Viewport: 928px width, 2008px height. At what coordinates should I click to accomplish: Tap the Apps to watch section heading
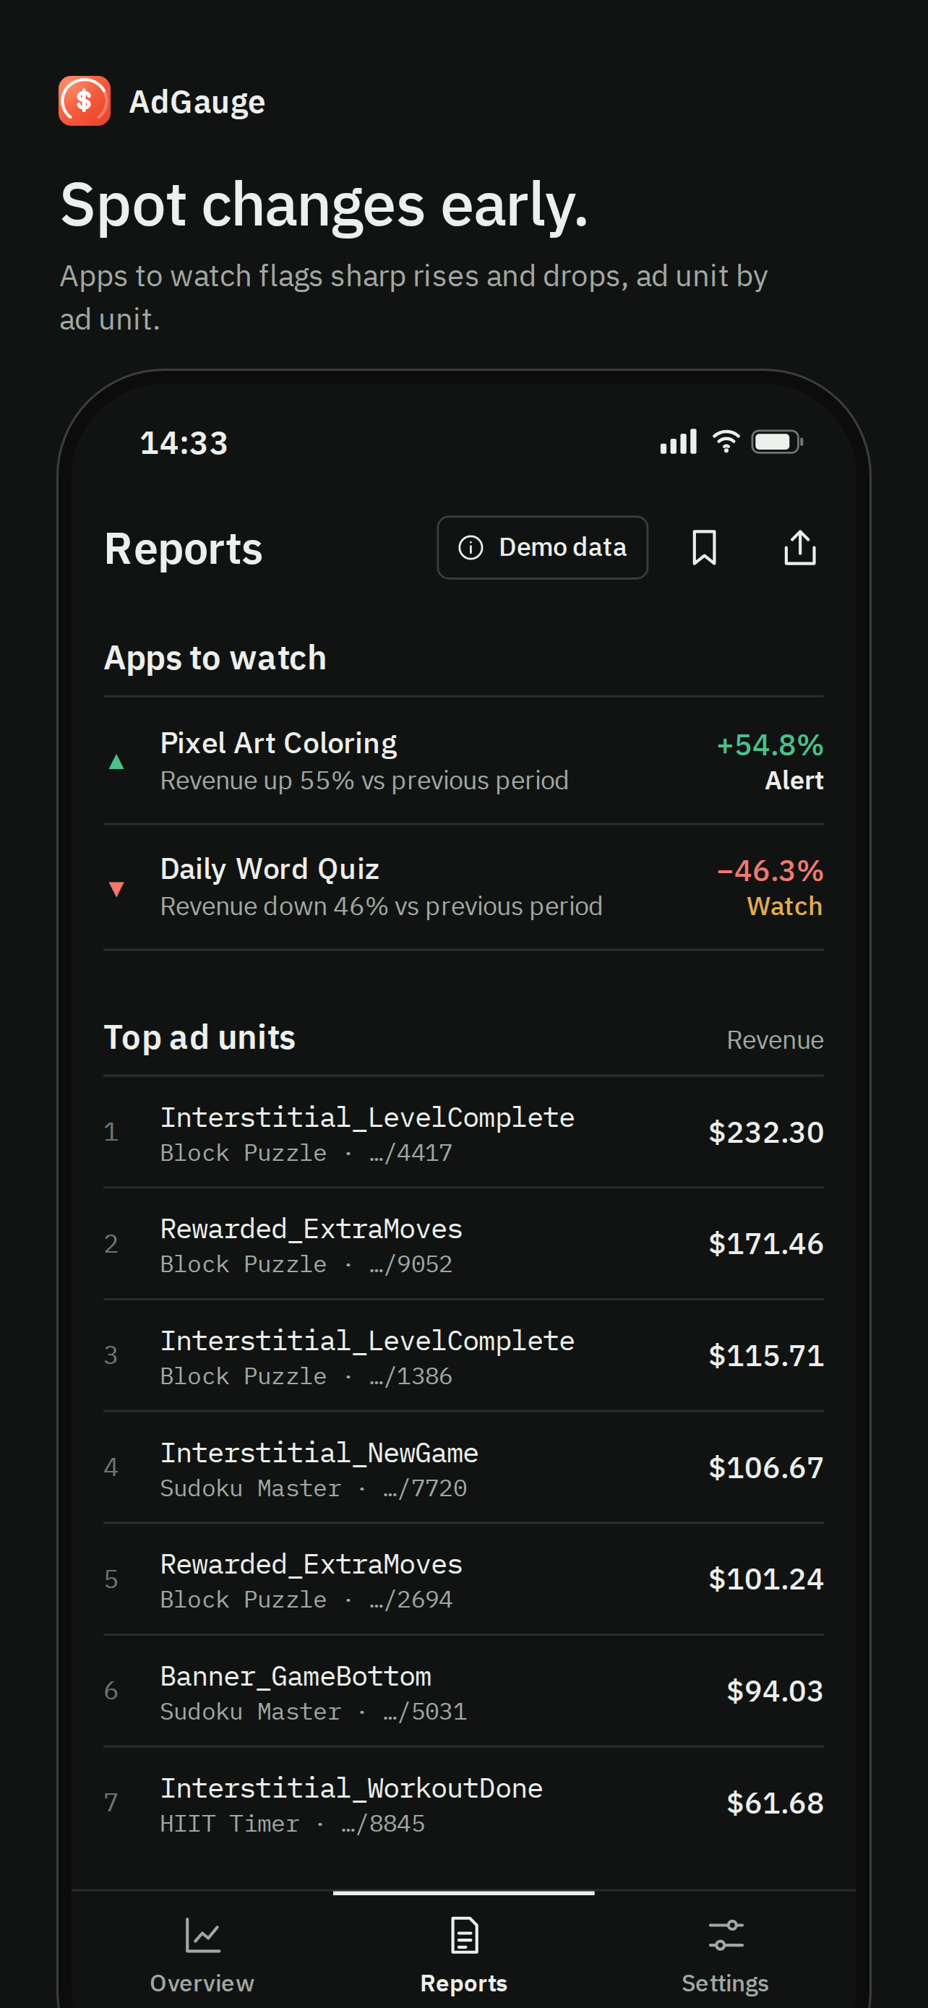(x=215, y=658)
